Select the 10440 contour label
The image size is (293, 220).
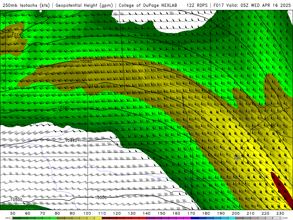[71, 140]
